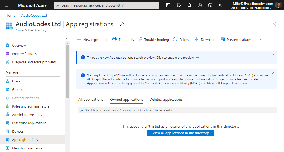This screenshot has height=152, width=284.
Task: Switch to the All applications tab
Action: (91, 99)
